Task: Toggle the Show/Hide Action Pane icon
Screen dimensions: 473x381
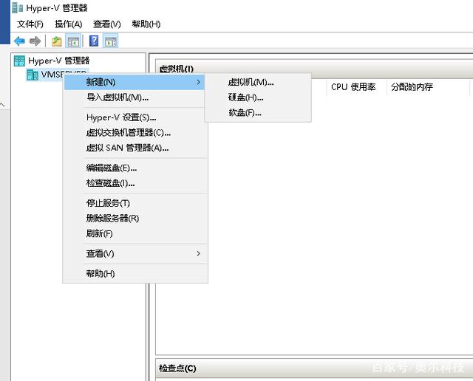Action: (x=111, y=41)
